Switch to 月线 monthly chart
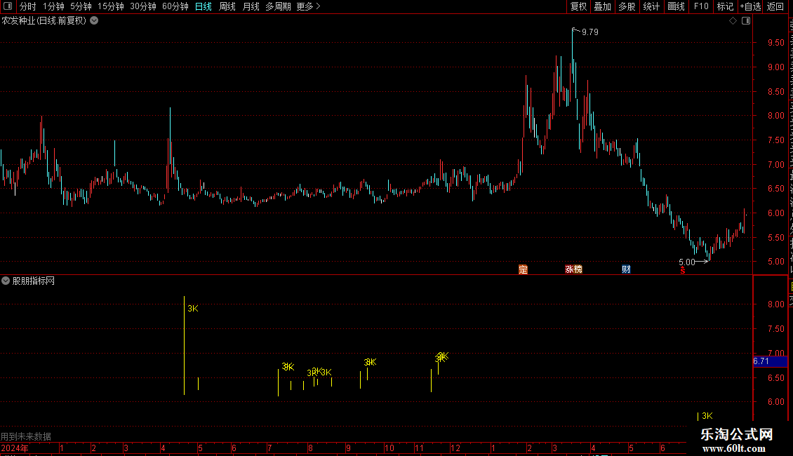The height and width of the screenshot is (456, 793). point(251,6)
